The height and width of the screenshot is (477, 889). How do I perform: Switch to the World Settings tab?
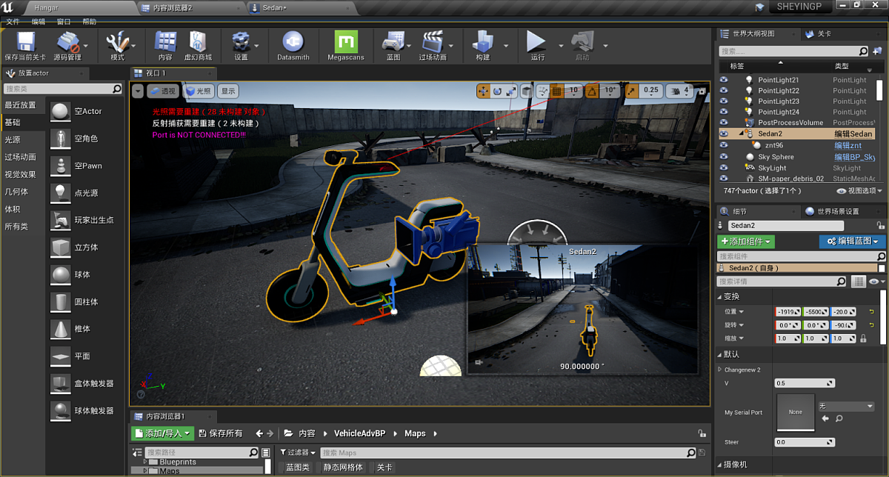click(837, 211)
